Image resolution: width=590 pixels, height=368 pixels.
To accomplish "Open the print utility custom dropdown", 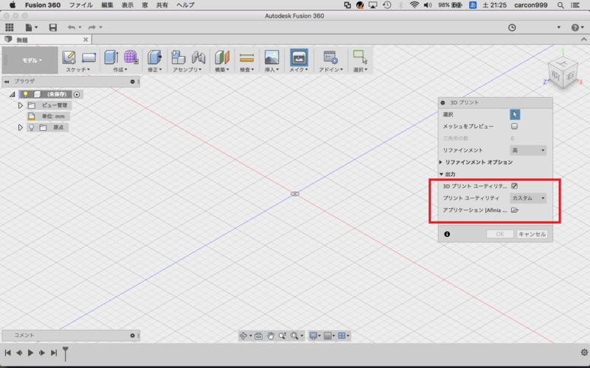I will pyautogui.click(x=528, y=198).
